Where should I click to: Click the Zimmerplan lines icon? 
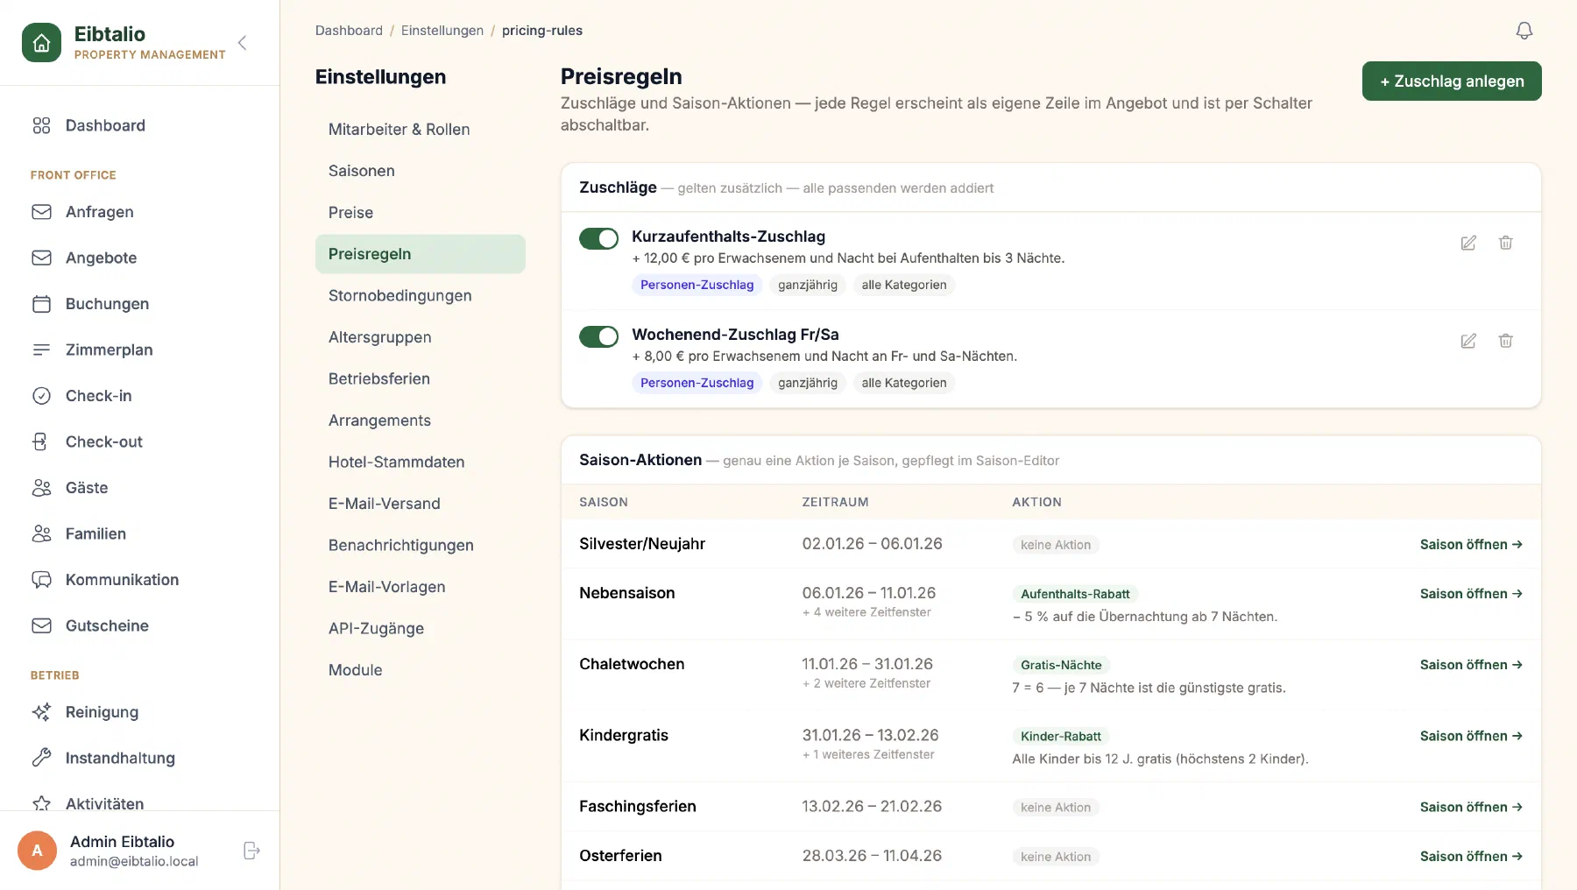[x=41, y=350]
